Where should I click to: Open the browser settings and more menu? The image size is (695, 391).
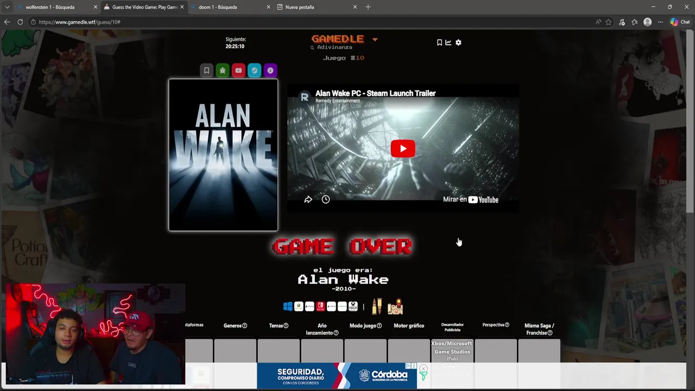tap(660, 22)
